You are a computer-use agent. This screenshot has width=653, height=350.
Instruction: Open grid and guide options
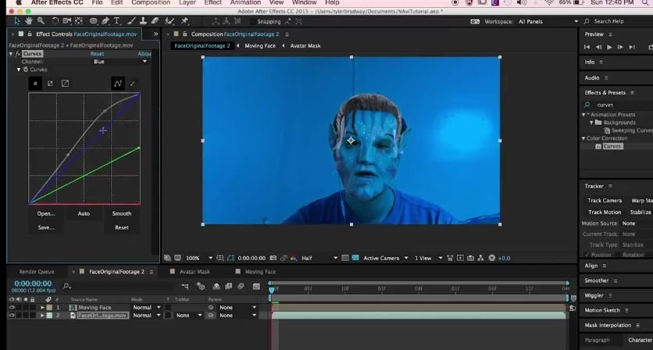pos(220,258)
